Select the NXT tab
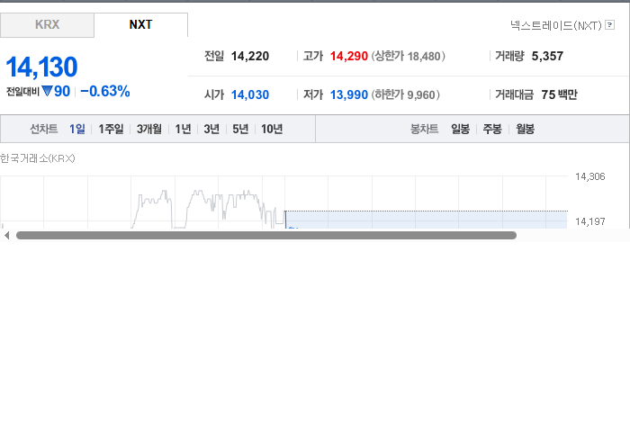This screenshot has width=630, height=441. click(x=140, y=25)
